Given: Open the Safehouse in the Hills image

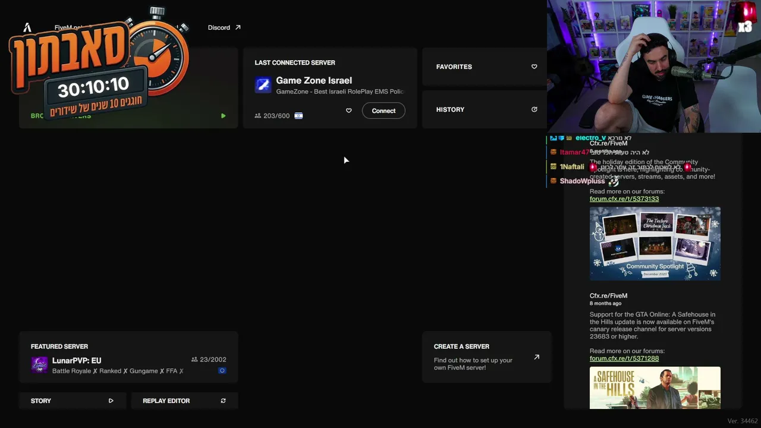Looking at the screenshot, I should (655, 388).
